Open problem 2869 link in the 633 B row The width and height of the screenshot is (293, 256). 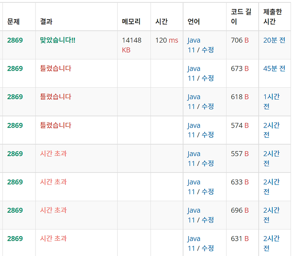pos(15,182)
